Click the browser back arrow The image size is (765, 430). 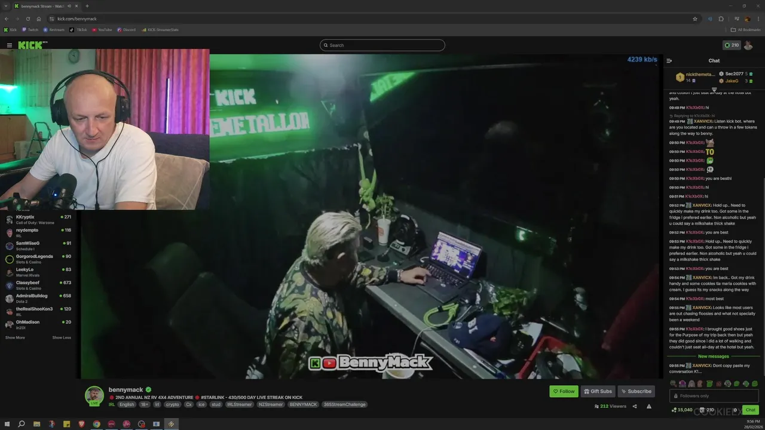point(7,19)
